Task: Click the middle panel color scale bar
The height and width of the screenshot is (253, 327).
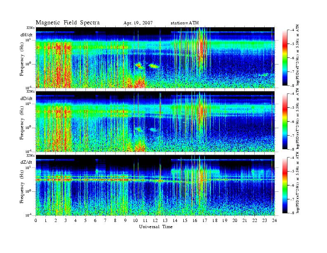Action: click(285, 122)
